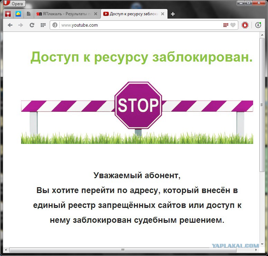Click horizontal scrollbar left arrow
Image resolution: width=268 pixels, height=256 pixels.
pyautogui.click(x=6, y=250)
